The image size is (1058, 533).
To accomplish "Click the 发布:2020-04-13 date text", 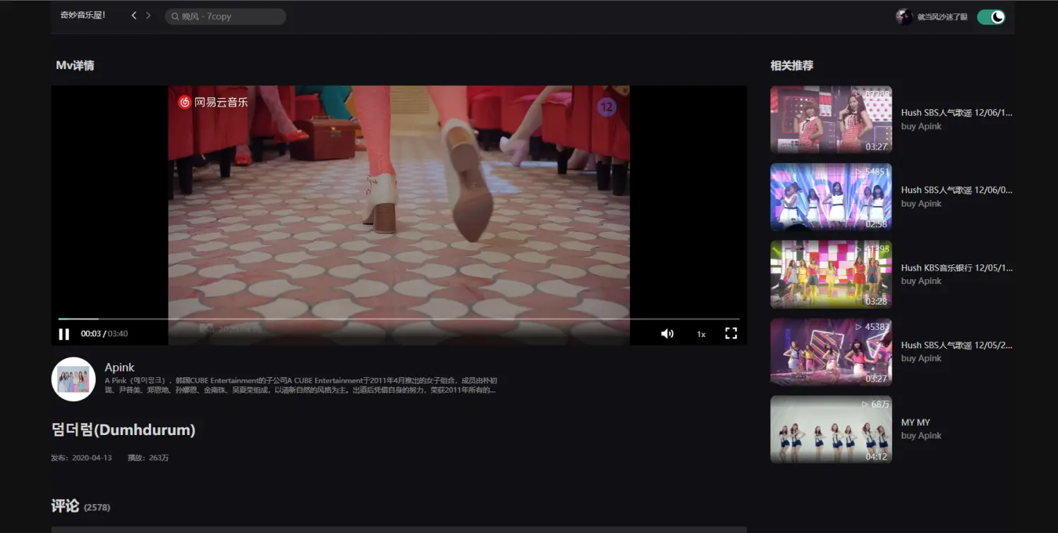I will 81,458.
